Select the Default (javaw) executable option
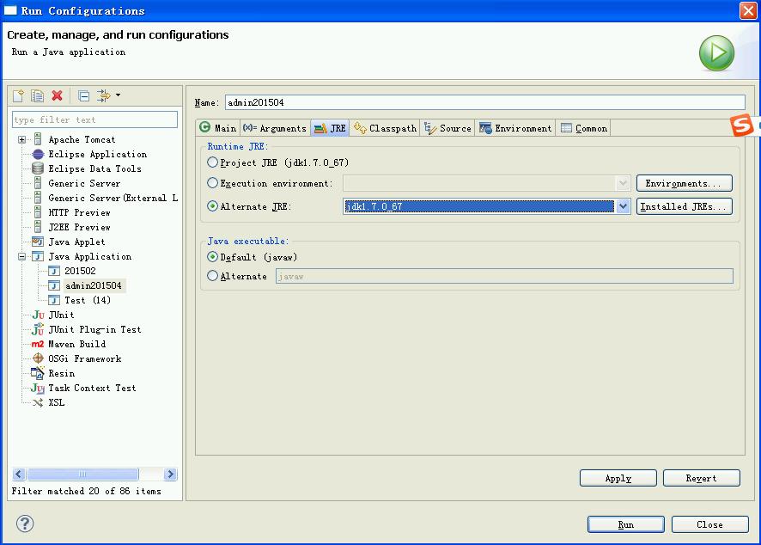 212,256
